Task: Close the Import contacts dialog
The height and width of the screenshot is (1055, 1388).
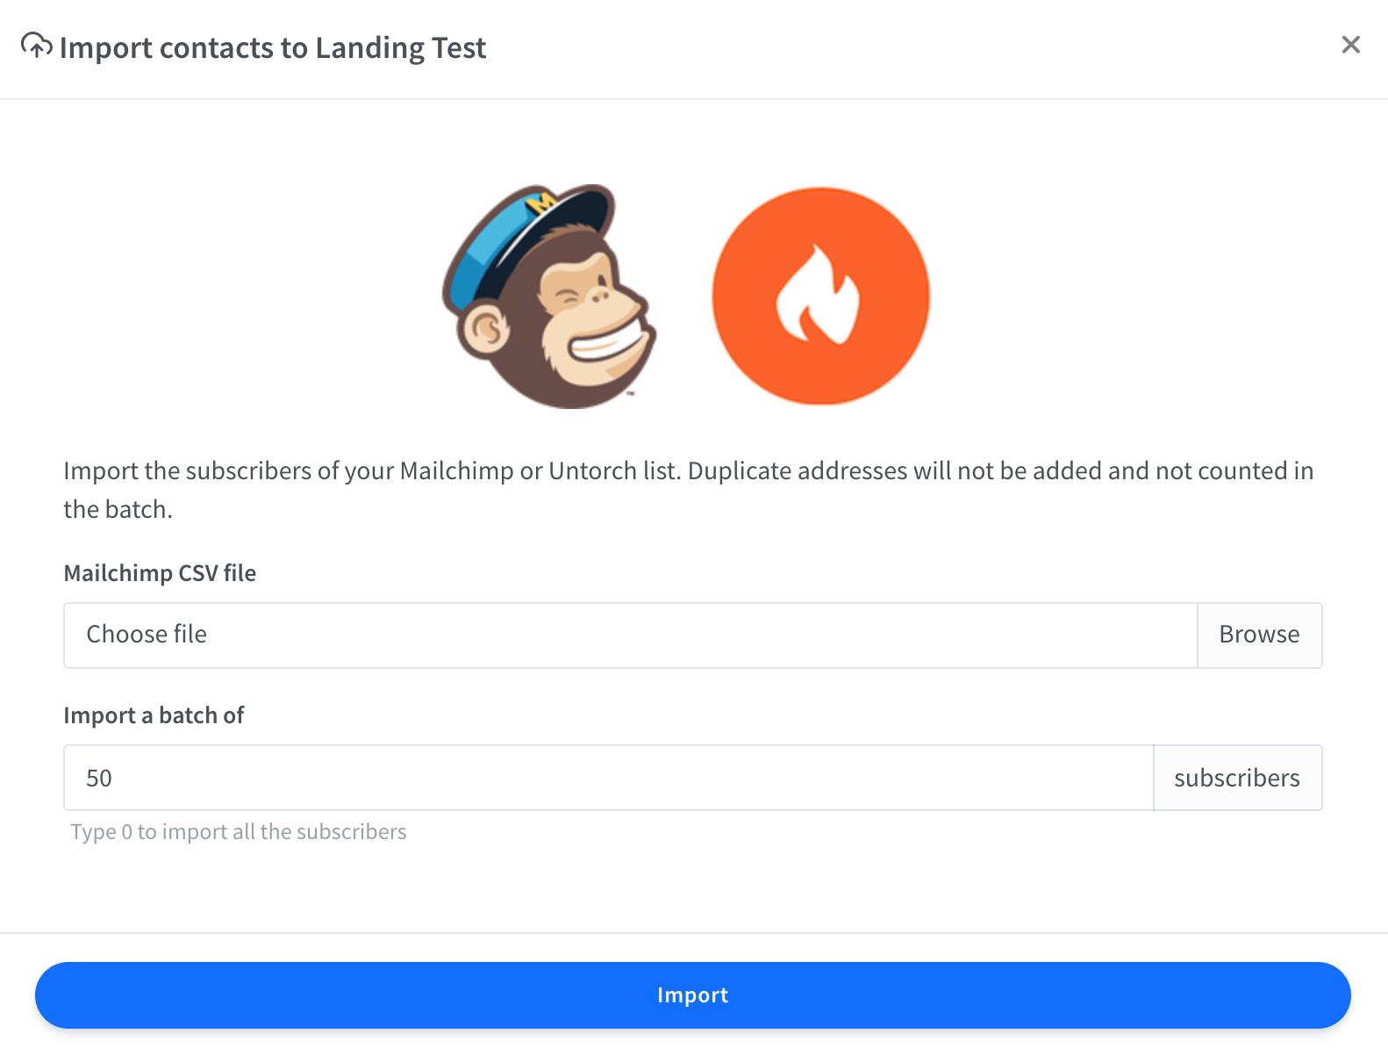Action: pyautogui.click(x=1350, y=45)
